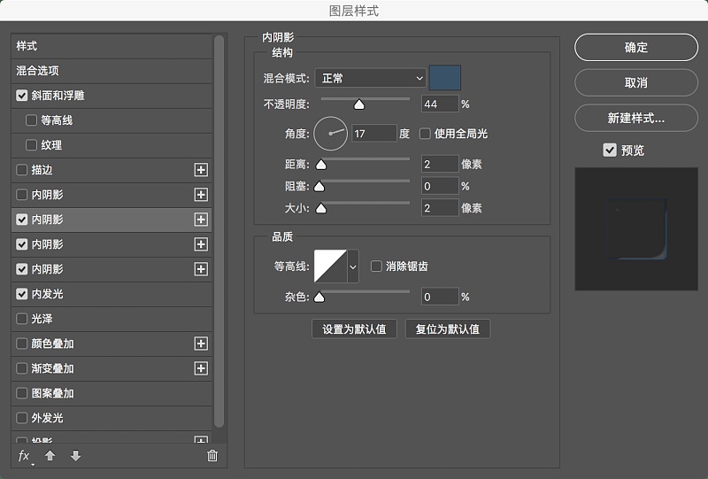Open the 光泽 settings row
The height and width of the screenshot is (479, 708).
(112, 319)
